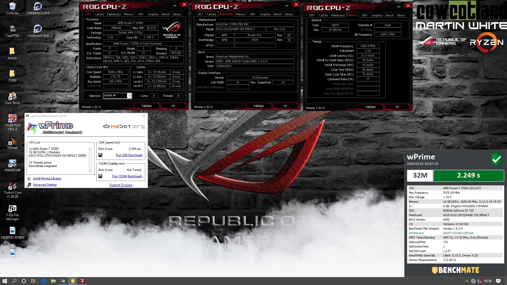
Task: Click save icon for 1024M score
Action: tap(100, 176)
